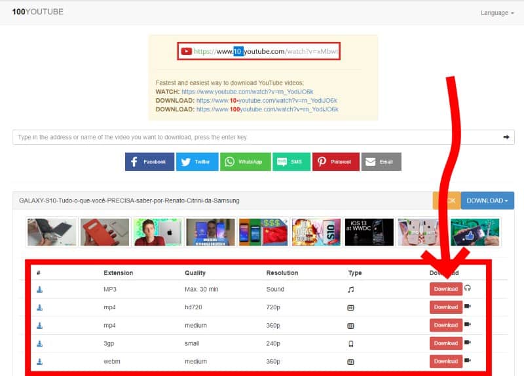Share via Email
524x376 pixels.
(381, 162)
